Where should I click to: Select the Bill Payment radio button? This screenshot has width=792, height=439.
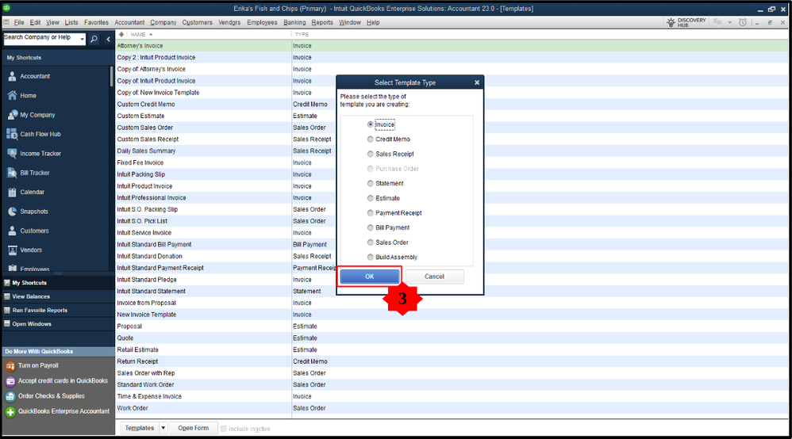pyautogui.click(x=371, y=227)
